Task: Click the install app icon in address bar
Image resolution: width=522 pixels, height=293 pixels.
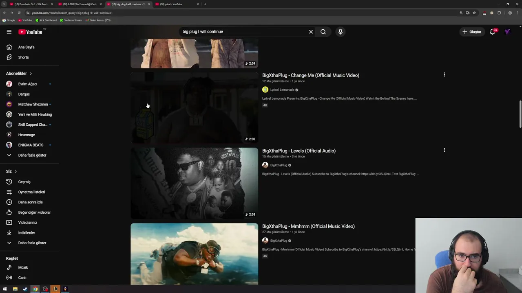Action: (x=468, y=13)
